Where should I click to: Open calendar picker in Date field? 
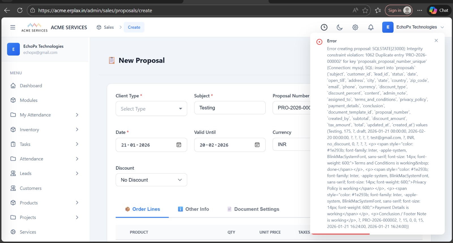tap(179, 145)
